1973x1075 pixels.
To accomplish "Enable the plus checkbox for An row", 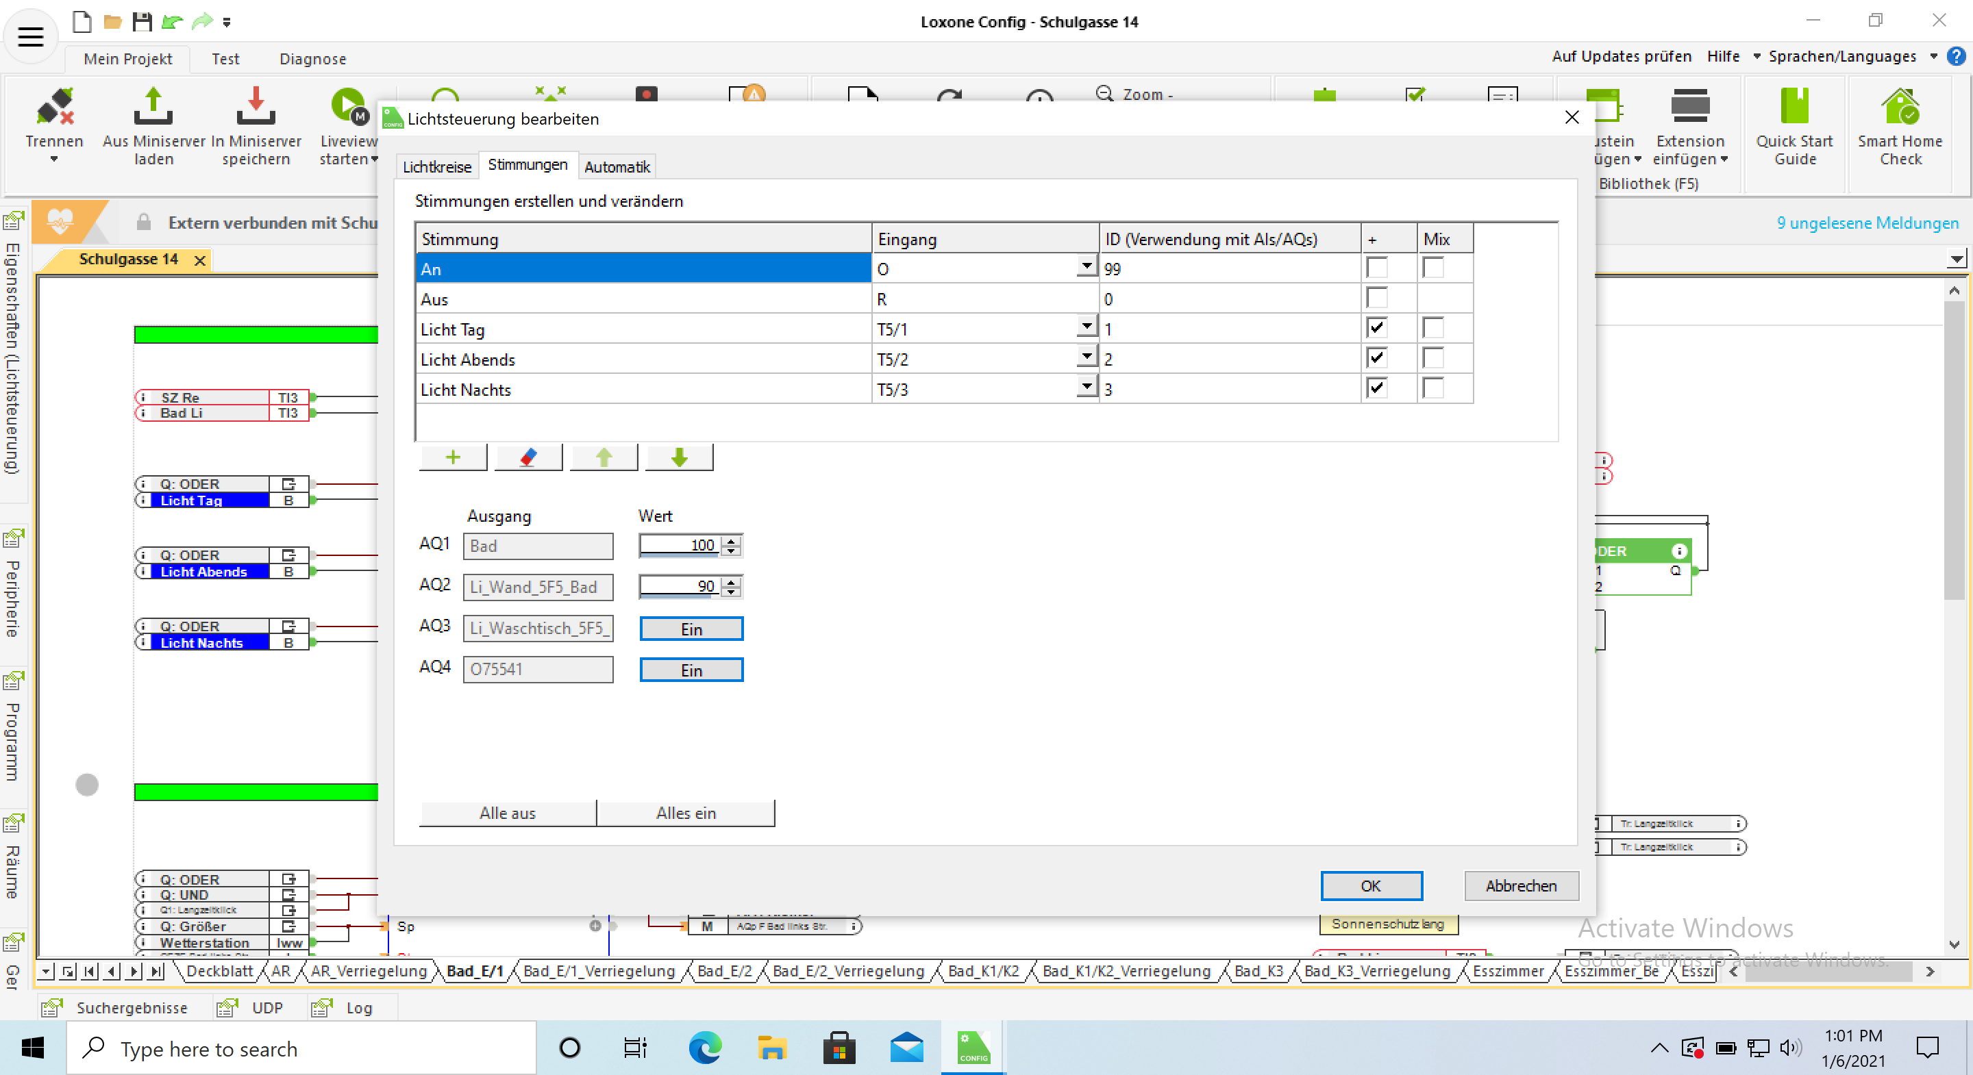I will click(1376, 268).
